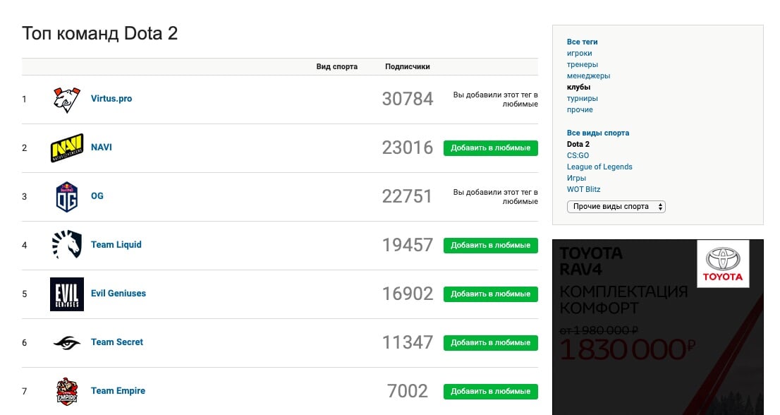The height and width of the screenshot is (415, 780).
Task: Click the Team Secret eye logo
Action: click(x=67, y=342)
